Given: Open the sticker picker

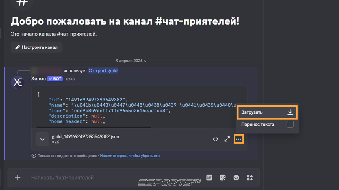Looking at the screenshot, I should coord(223,178).
